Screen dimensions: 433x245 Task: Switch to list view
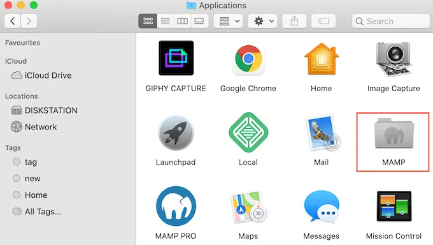(x=165, y=21)
